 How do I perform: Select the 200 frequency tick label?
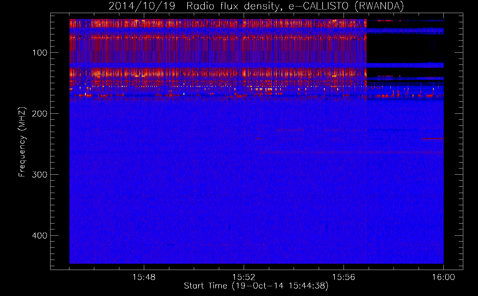tap(40, 114)
